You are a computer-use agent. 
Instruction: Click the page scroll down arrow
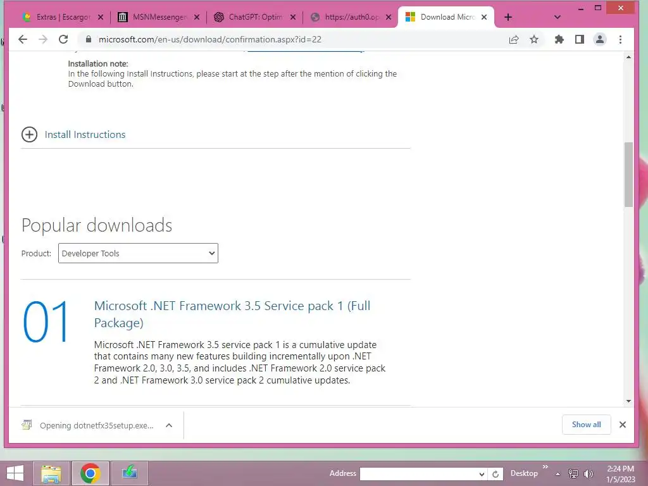point(628,401)
